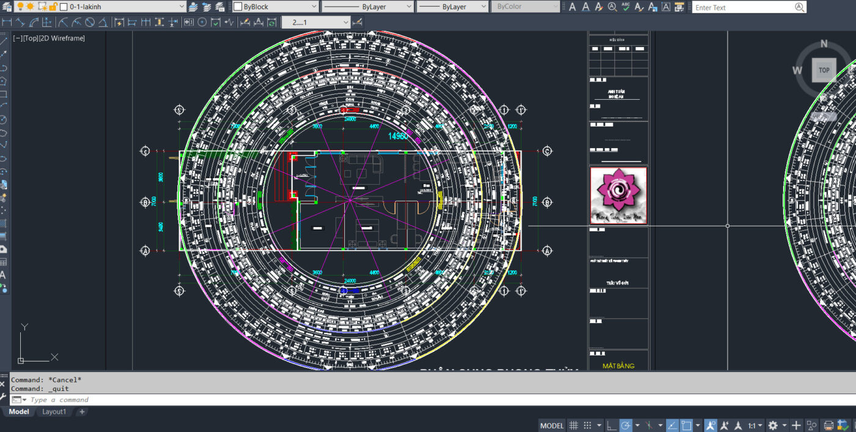Click the Aligned dimension tool

20,22
